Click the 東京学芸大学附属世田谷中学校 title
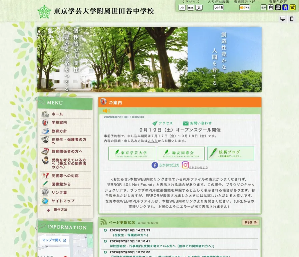The image size is (299, 257). 104,11
